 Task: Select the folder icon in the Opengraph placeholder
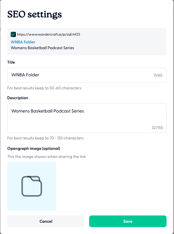coord(32,186)
